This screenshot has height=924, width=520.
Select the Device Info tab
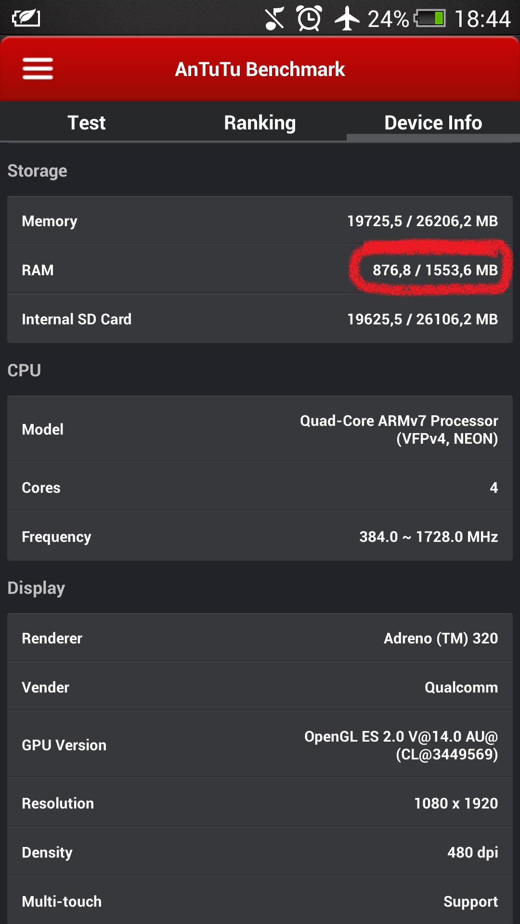433,122
